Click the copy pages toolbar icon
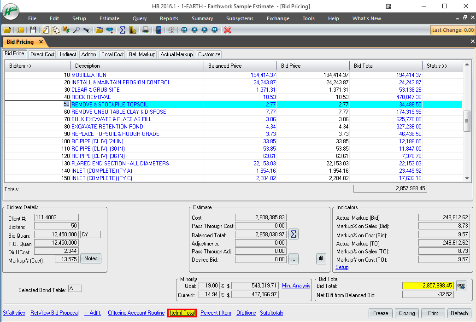 56,30
